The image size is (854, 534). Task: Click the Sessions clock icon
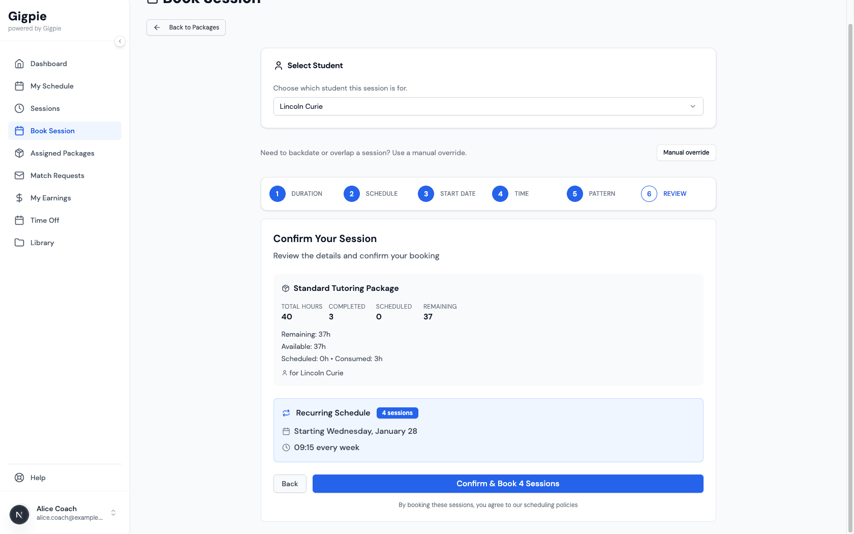coord(19,108)
